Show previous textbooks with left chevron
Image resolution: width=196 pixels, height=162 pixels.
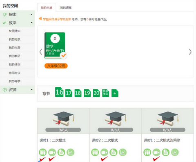tap(40, 52)
